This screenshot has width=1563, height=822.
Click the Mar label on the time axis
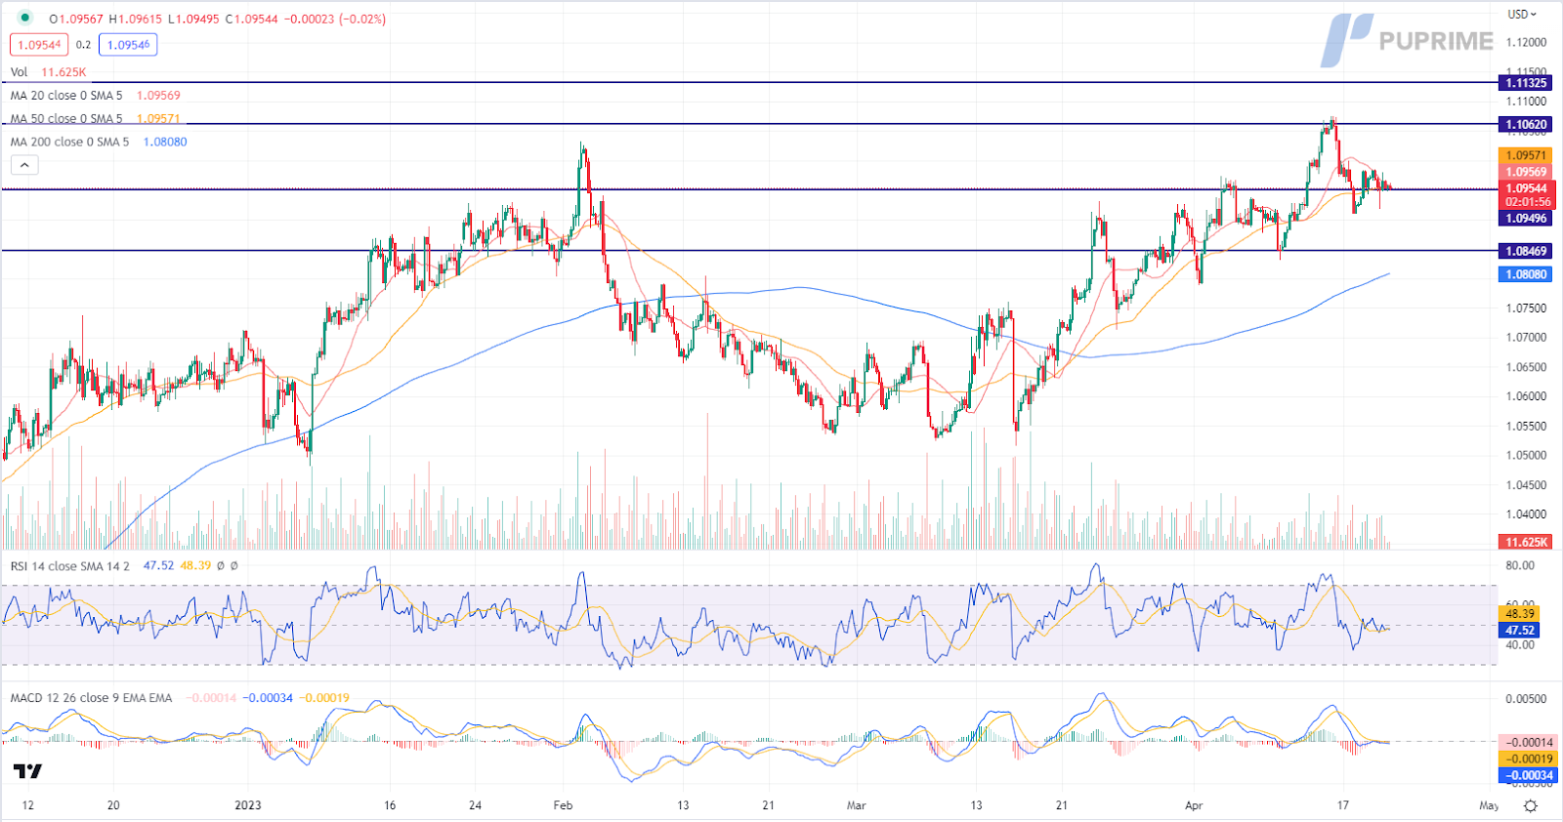click(x=856, y=805)
